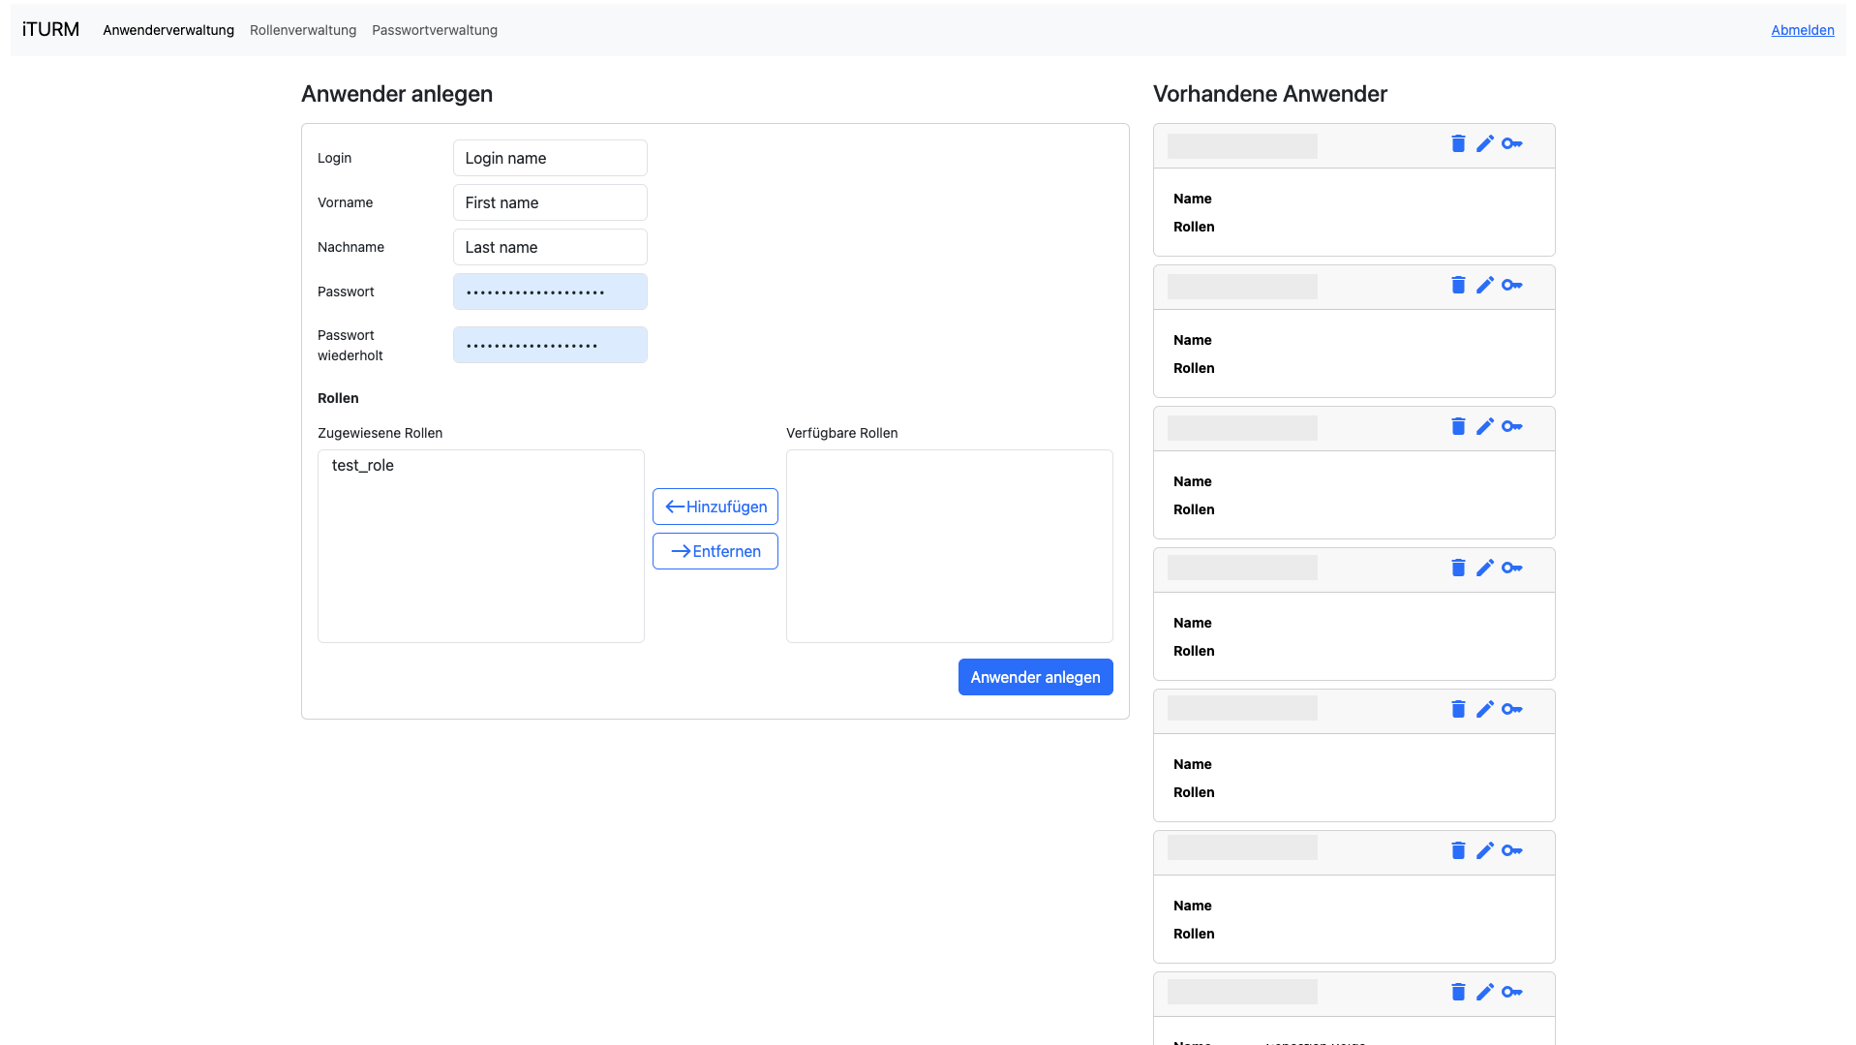Focus the Login name input field

[x=549, y=158]
